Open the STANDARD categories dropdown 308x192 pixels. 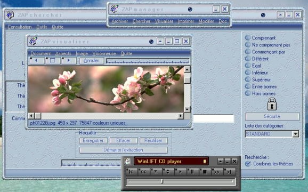click(x=295, y=134)
